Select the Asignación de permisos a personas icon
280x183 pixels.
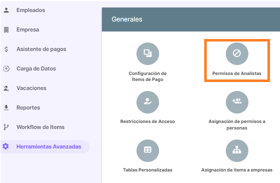coord(237,102)
